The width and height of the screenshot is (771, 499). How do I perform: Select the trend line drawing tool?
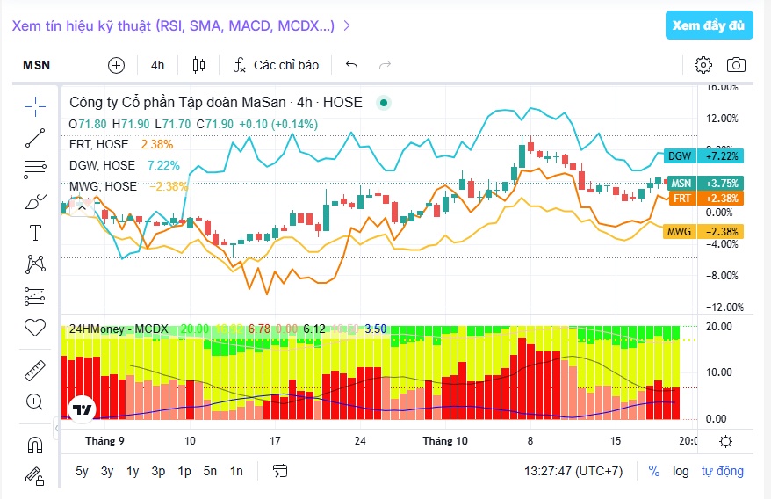[x=35, y=138]
